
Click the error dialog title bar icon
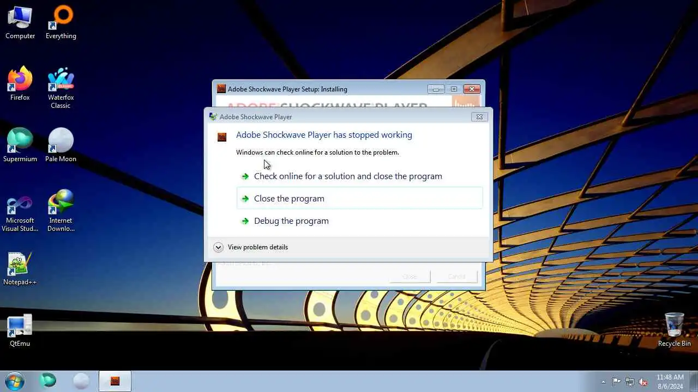pyautogui.click(x=213, y=117)
